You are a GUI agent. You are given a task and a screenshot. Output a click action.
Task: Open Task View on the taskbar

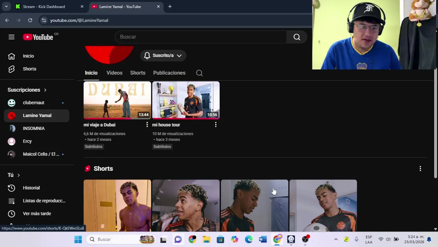(163, 239)
